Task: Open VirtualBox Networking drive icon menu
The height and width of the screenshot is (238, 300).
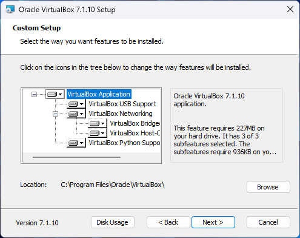Action: (76, 114)
